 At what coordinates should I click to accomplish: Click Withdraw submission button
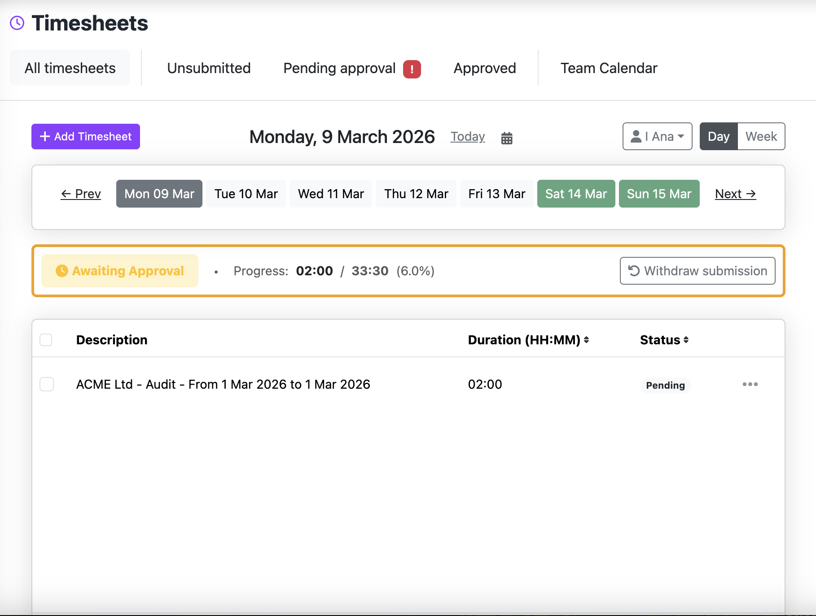tap(698, 271)
